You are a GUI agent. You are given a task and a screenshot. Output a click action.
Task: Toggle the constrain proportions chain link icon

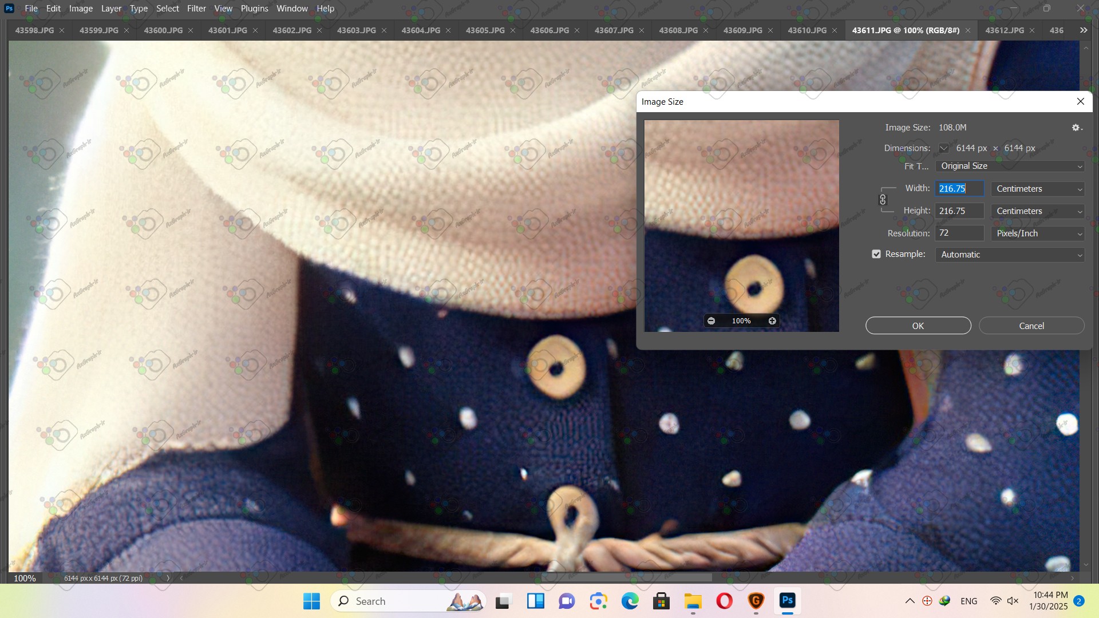point(883,200)
